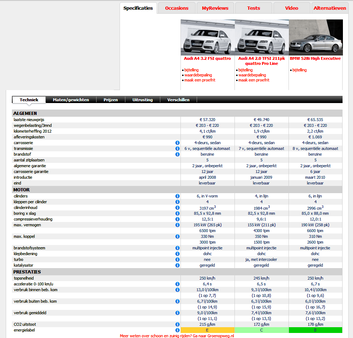The width and height of the screenshot is (353, 338).
Task: Switch to the Verschillen sub-tab
Action: (x=178, y=100)
